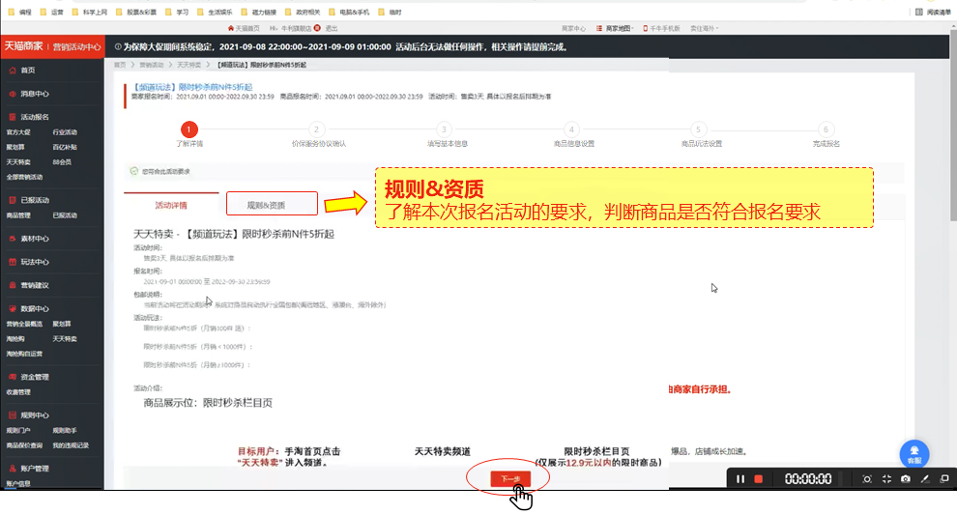Click step 2 价保服务协议确认 circle
957x514 pixels.
(x=315, y=128)
